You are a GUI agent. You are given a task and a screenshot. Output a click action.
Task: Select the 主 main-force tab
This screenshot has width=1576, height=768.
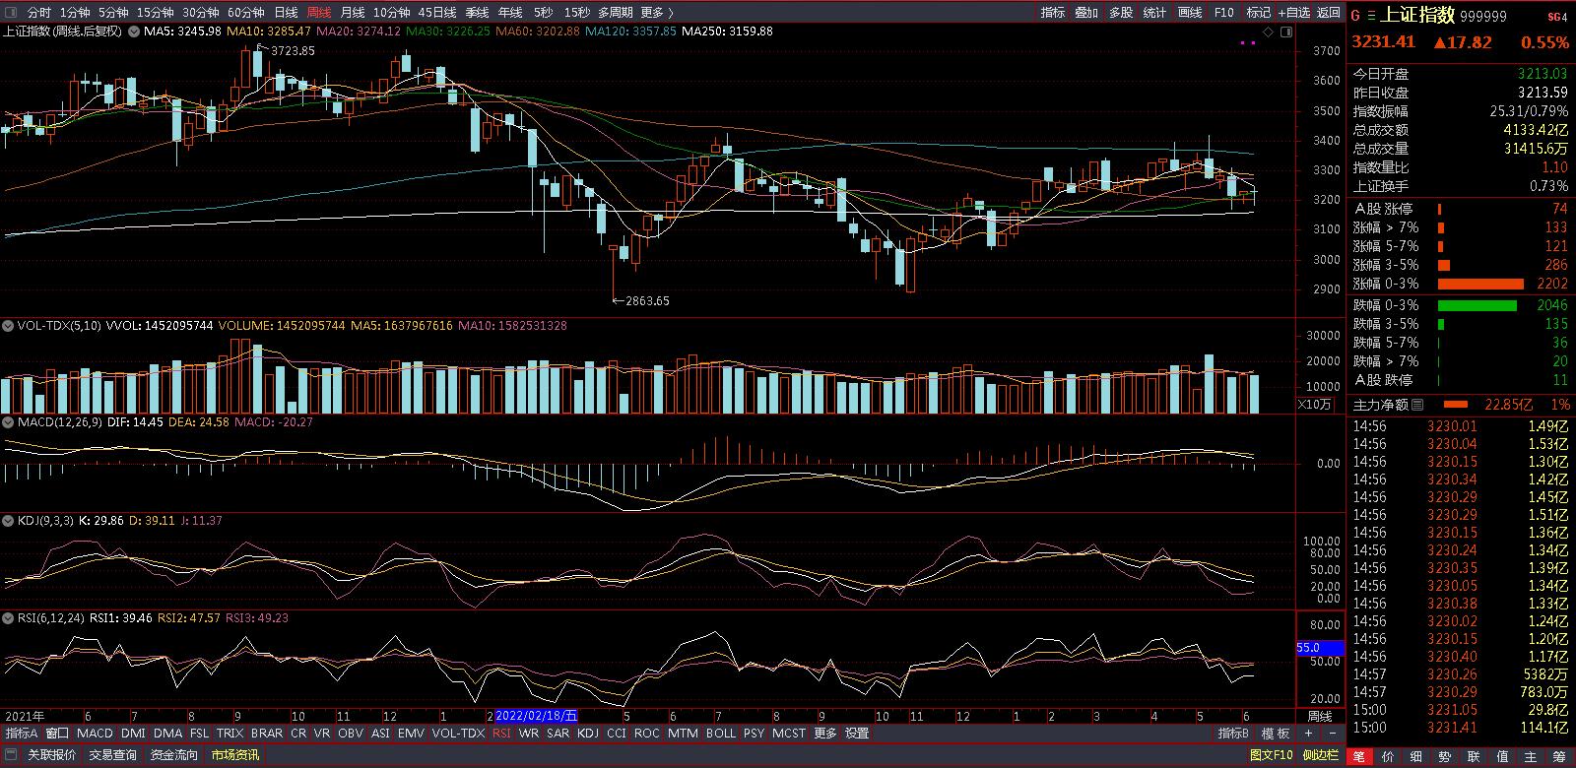tap(1531, 756)
